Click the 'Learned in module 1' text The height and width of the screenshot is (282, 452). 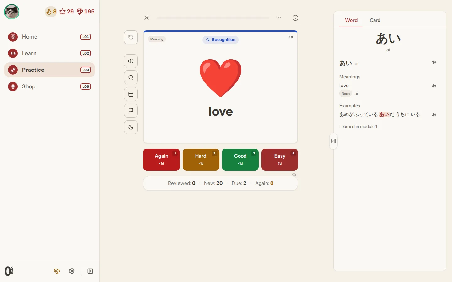[x=358, y=126]
